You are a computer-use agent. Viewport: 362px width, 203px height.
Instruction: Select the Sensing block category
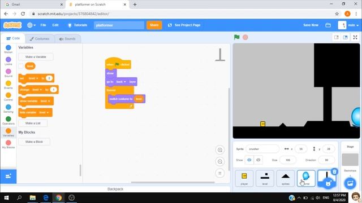pos(8,109)
